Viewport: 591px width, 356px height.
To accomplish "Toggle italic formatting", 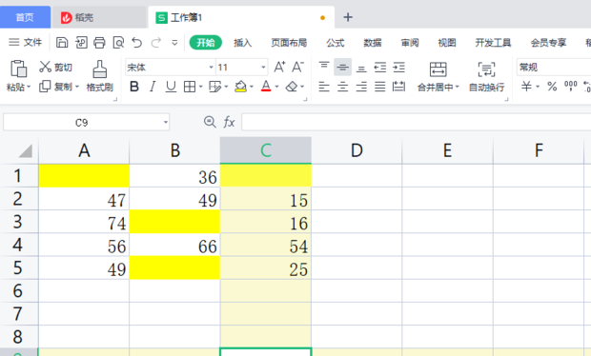I will tap(153, 87).
